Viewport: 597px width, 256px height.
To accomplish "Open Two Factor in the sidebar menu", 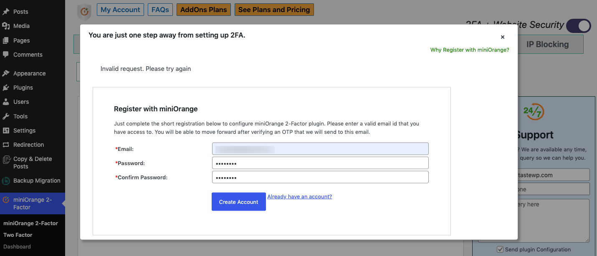I will (19, 235).
